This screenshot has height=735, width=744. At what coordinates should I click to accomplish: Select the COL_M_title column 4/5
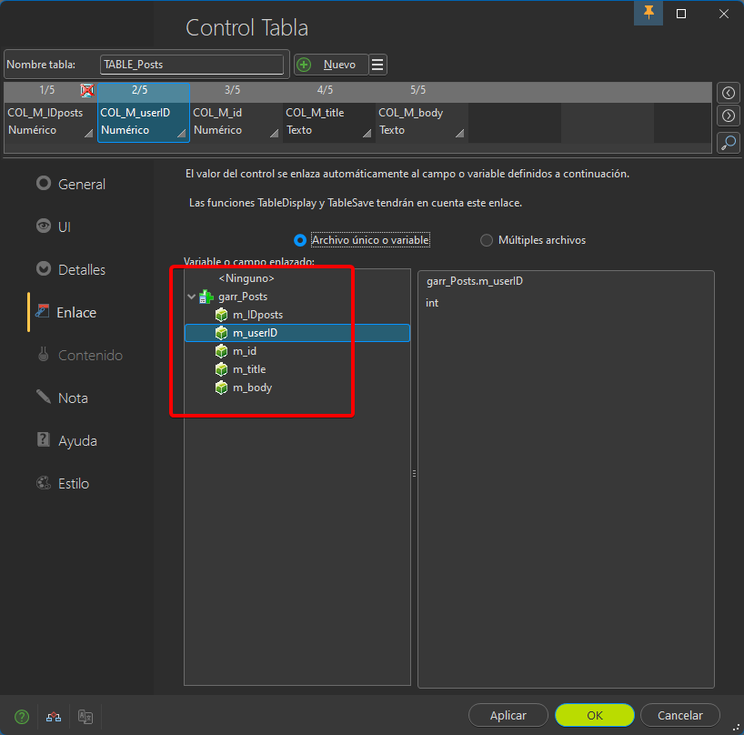(x=329, y=113)
